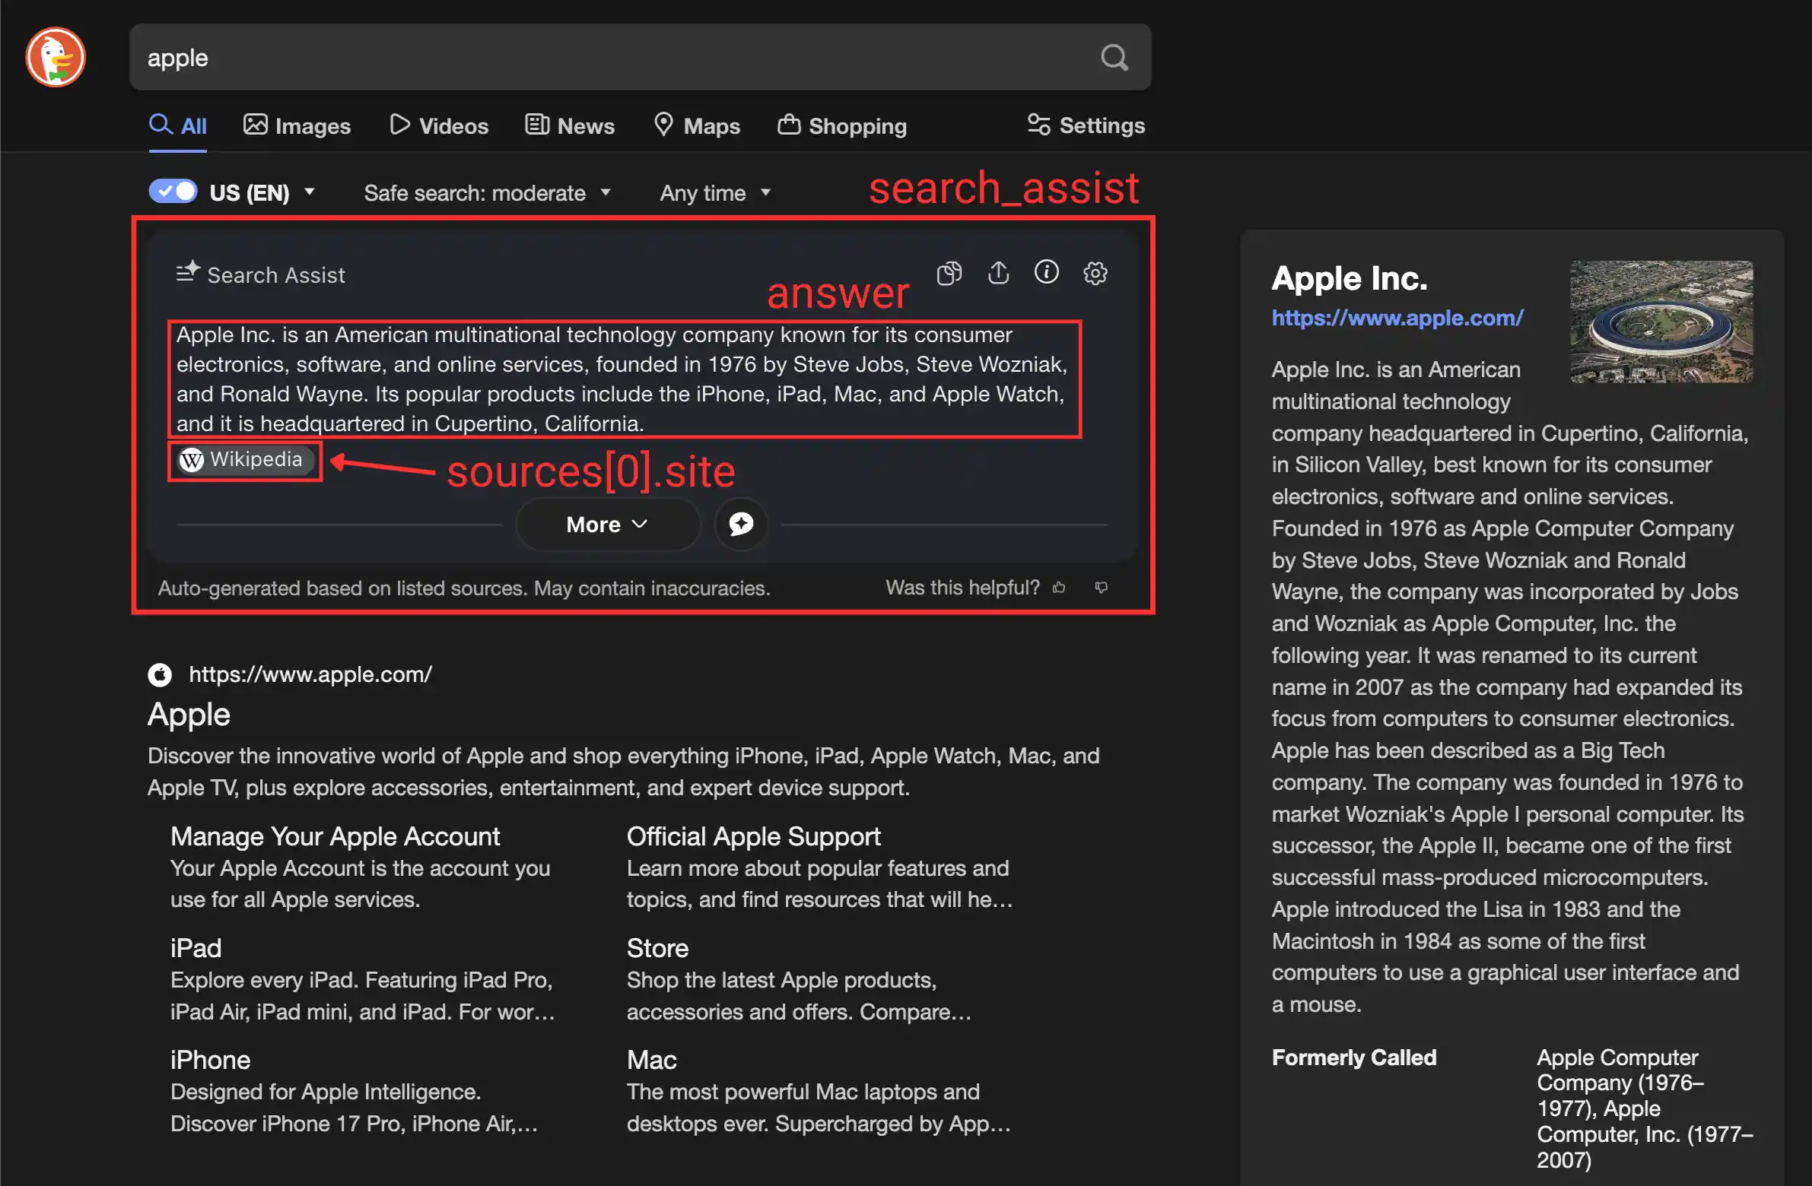Switch to the Videos tab
The height and width of the screenshot is (1186, 1812).
(x=438, y=125)
